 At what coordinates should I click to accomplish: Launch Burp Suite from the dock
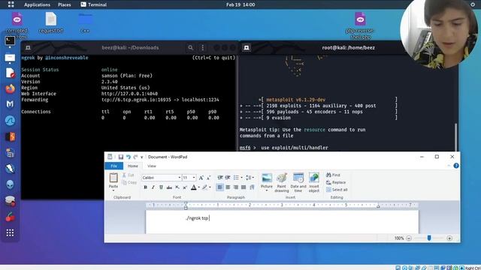pyautogui.click(x=10, y=136)
